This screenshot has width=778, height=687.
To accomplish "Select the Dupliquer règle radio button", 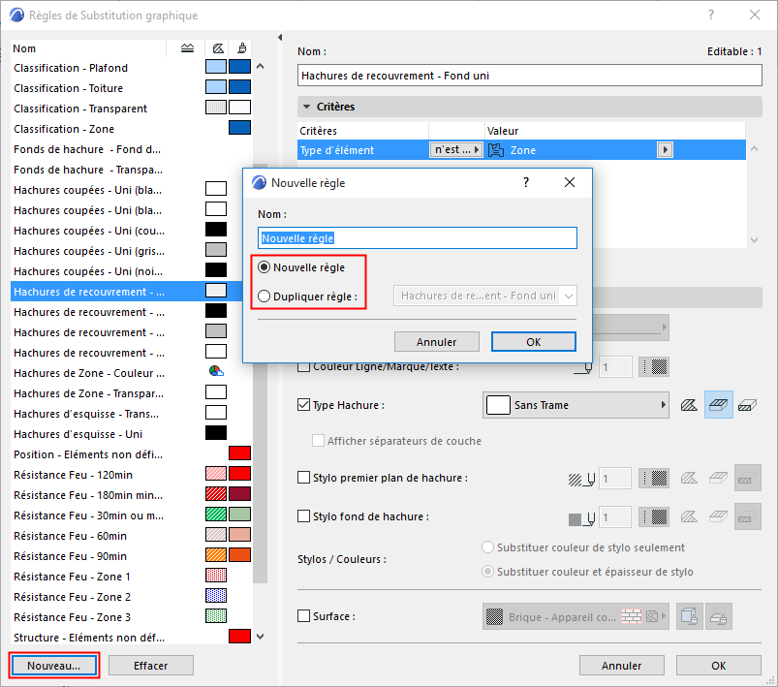I will (x=265, y=297).
